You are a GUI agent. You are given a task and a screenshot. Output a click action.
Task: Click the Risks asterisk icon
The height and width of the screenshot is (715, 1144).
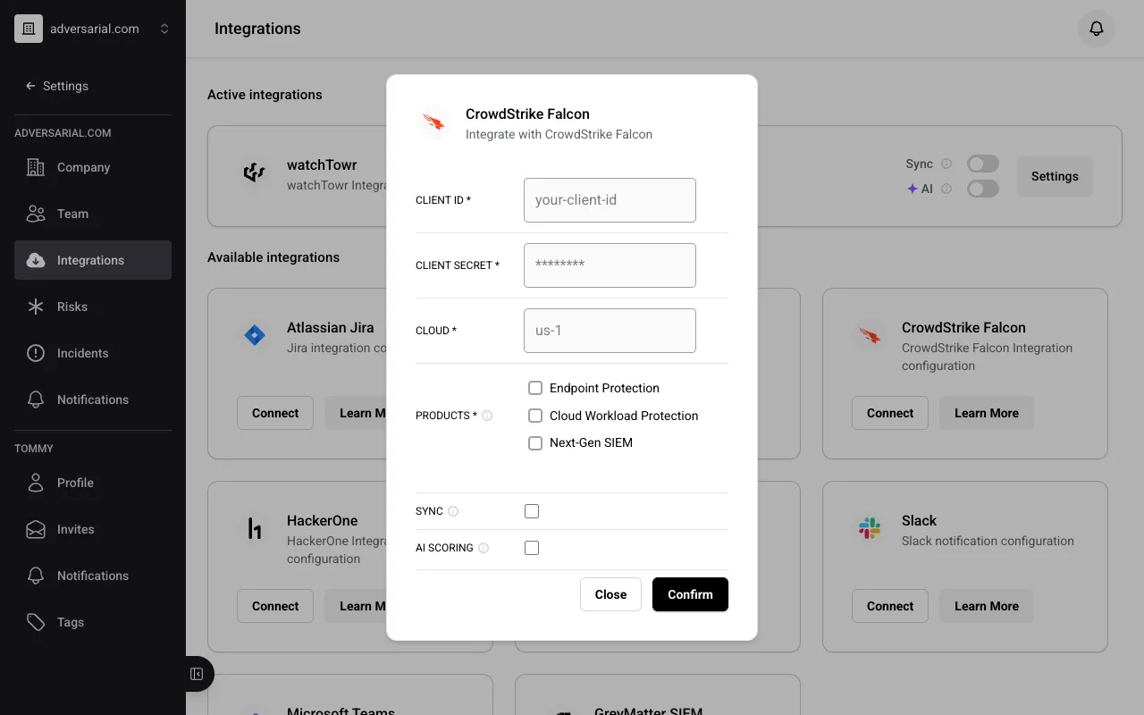pos(36,307)
